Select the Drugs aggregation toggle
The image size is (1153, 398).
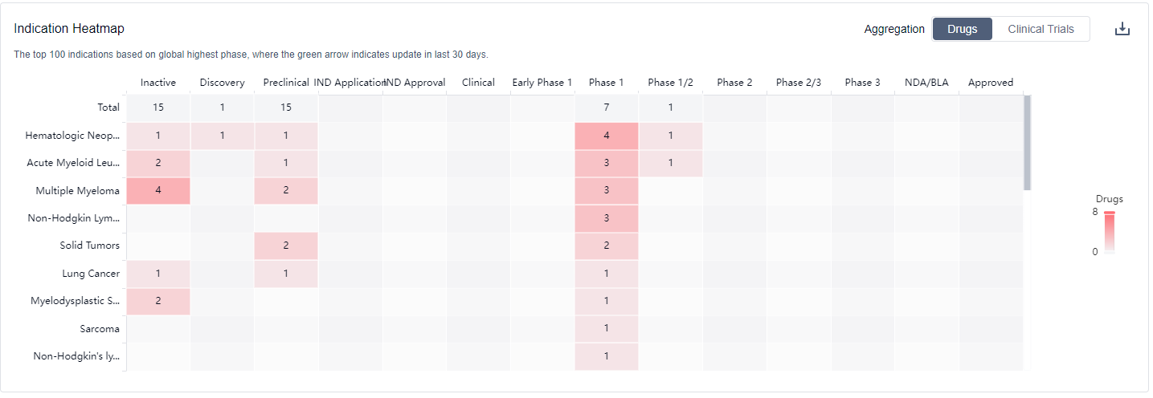click(962, 29)
